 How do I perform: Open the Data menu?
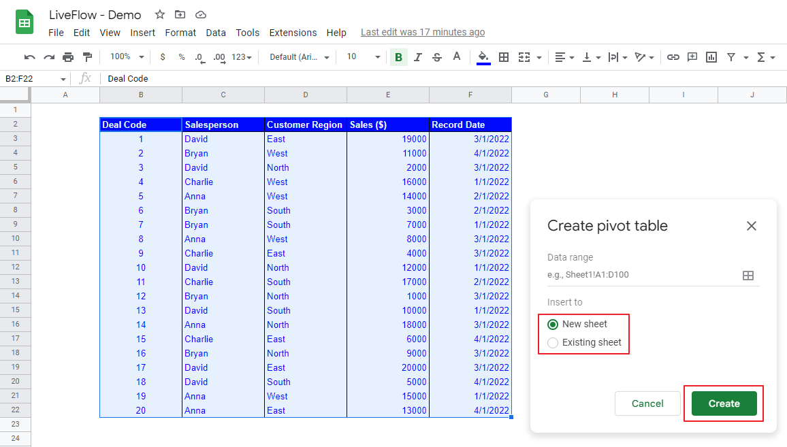pyautogui.click(x=216, y=33)
